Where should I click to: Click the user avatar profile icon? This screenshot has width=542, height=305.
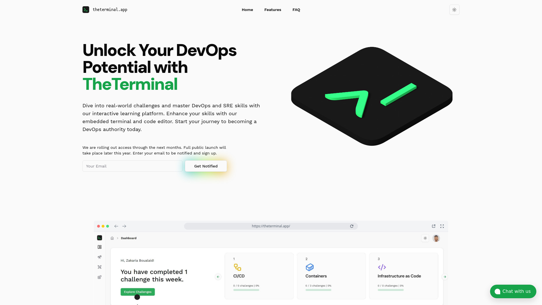pyautogui.click(x=436, y=238)
